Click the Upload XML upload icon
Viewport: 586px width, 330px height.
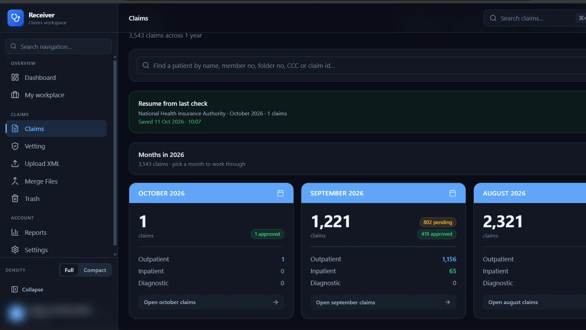pos(15,164)
